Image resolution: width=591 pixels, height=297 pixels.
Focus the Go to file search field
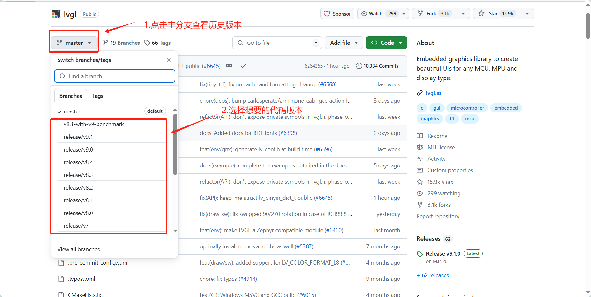point(277,43)
